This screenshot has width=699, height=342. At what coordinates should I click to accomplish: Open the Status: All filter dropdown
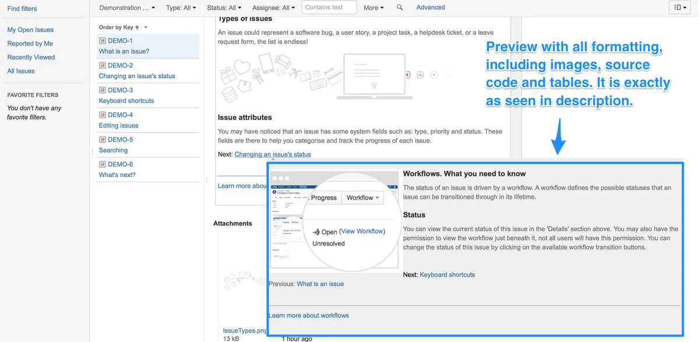(x=224, y=8)
